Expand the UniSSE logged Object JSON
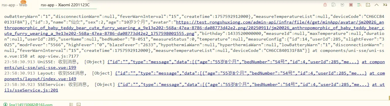Viewport: 390px width, 106px height. 233,62
